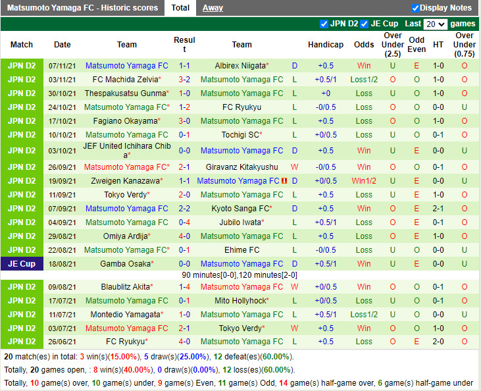481x391 pixels.
Task: Toggle the Display Notes checkbox
Action: (x=415, y=8)
